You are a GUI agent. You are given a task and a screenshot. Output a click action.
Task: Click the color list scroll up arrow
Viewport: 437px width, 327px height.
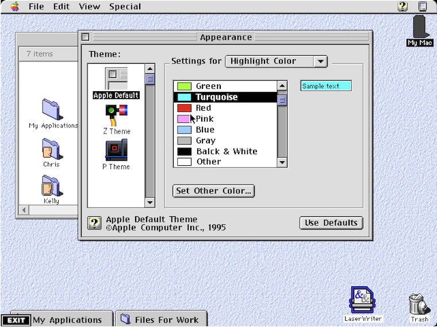click(282, 85)
